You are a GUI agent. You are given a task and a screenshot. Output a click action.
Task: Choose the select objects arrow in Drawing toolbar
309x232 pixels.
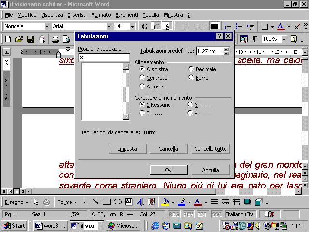click(x=36, y=202)
